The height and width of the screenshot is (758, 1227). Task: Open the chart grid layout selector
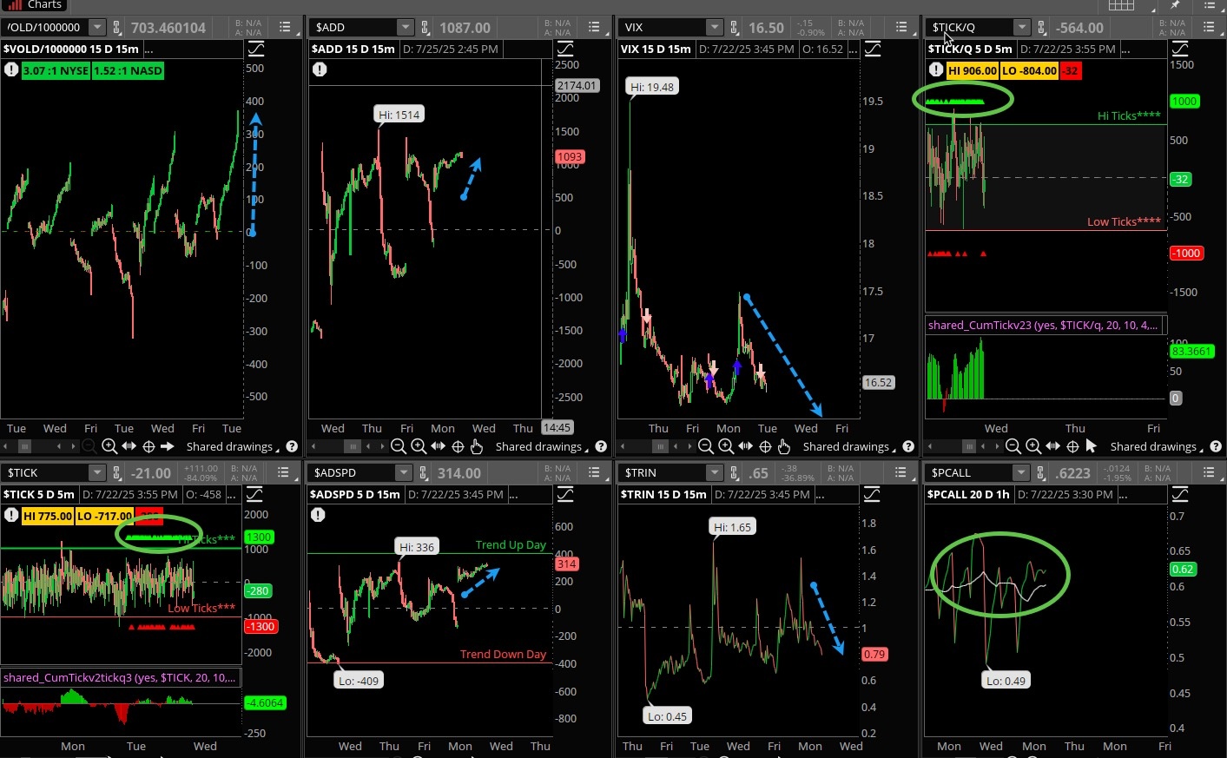point(1121,5)
